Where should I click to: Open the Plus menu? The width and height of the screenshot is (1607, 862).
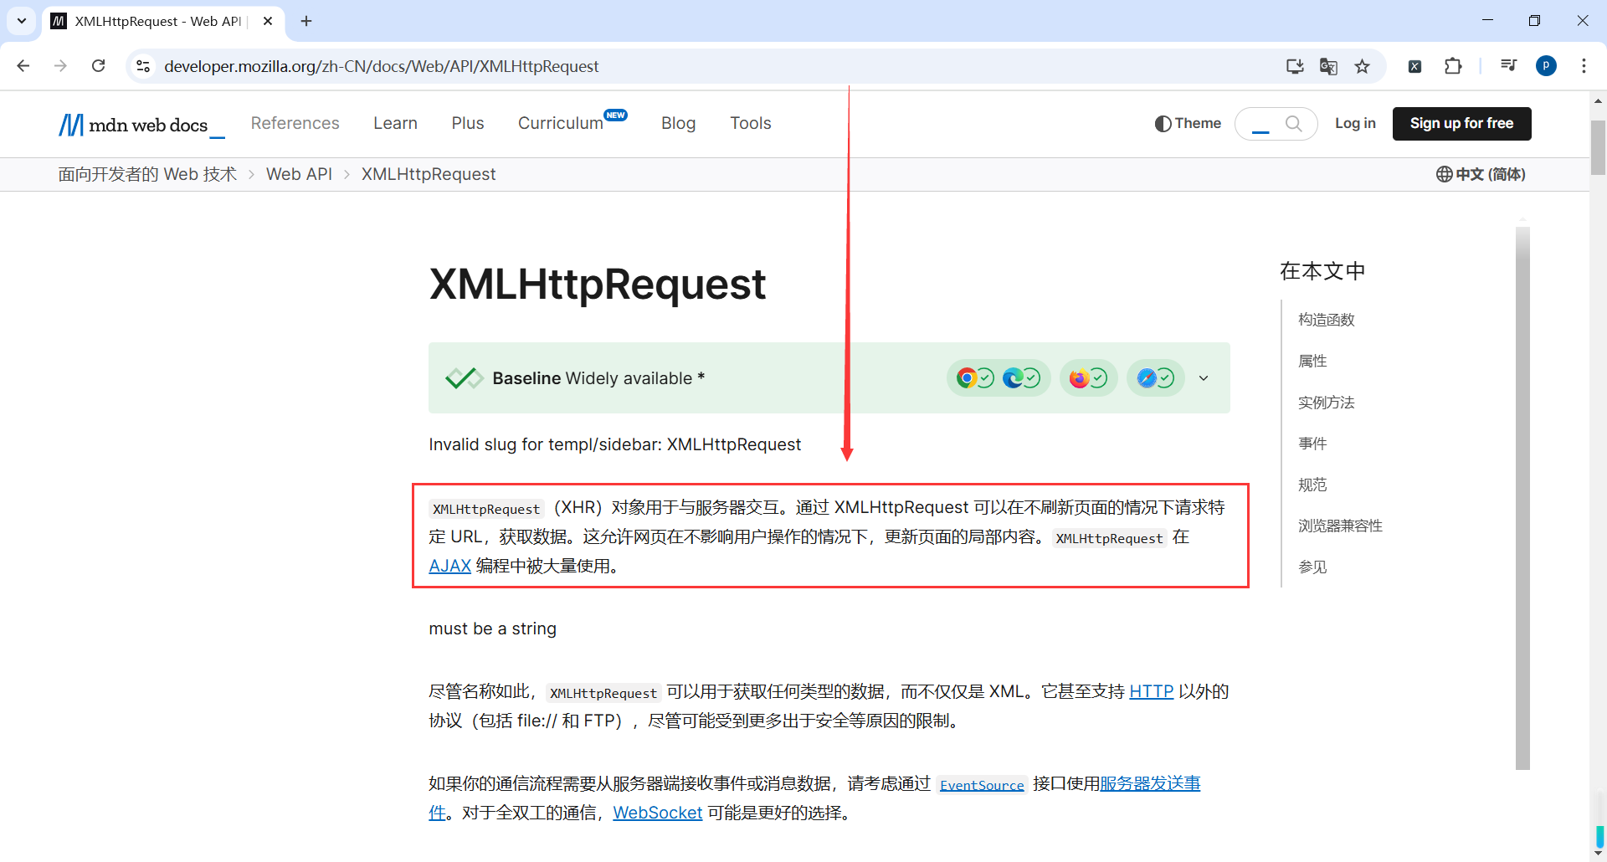pyautogui.click(x=468, y=123)
